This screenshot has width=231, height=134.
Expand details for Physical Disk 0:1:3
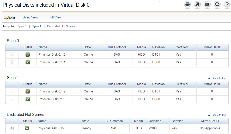pos(12,99)
